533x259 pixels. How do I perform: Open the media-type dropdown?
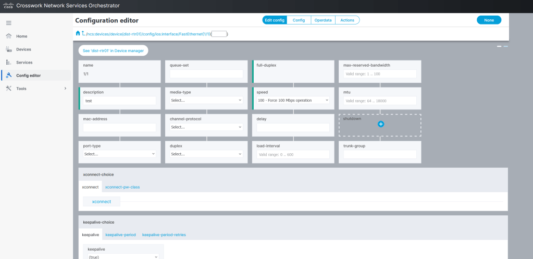[x=206, y=100]
